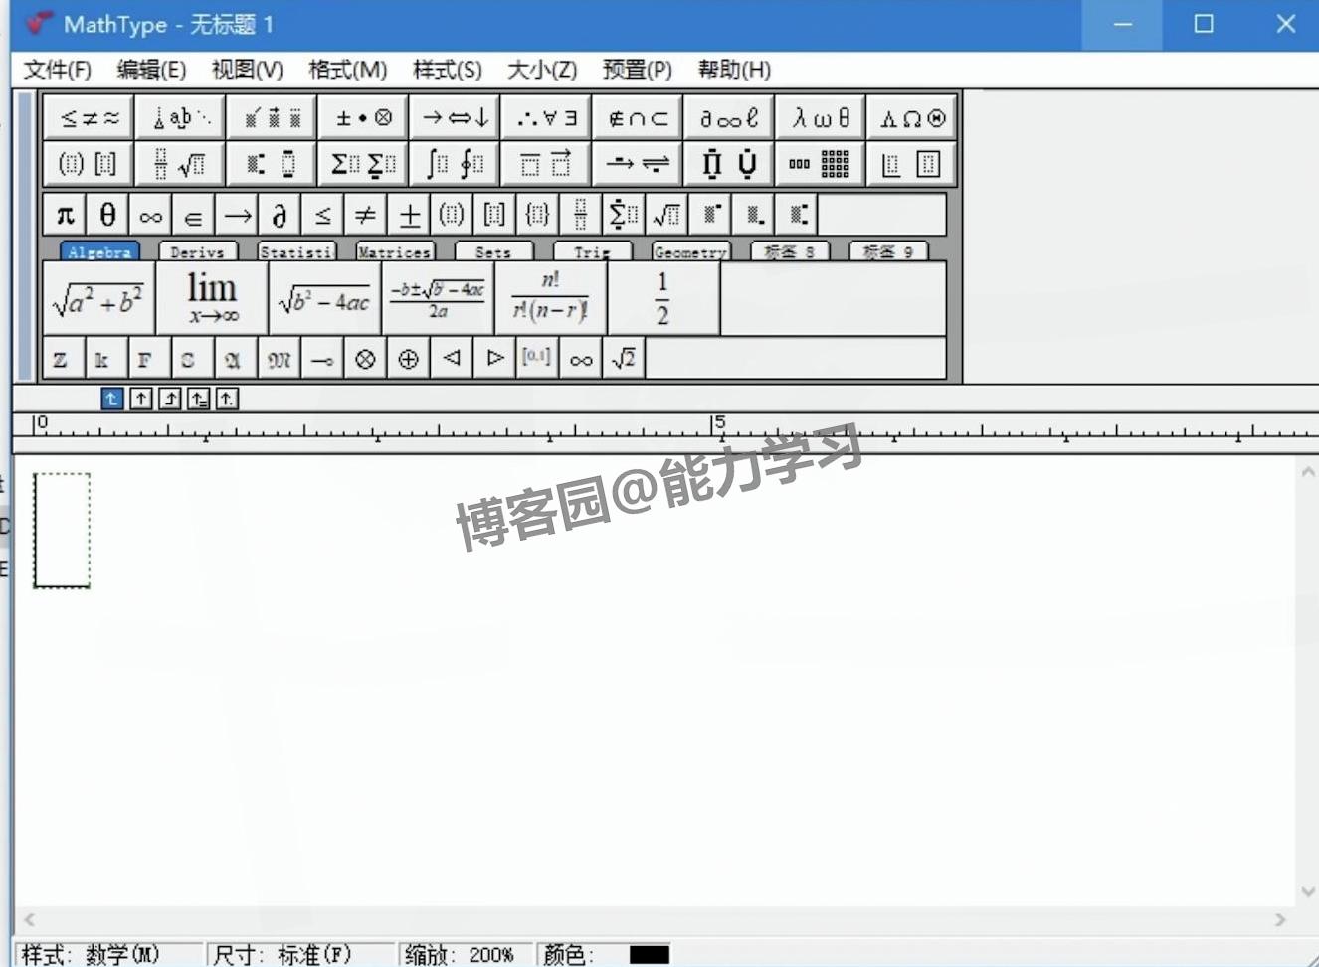Insert curly braces template from small bar

pos(538,215)
